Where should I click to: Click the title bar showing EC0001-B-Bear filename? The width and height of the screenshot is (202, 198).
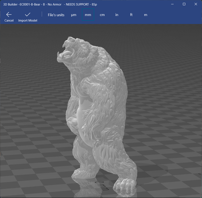50,4
